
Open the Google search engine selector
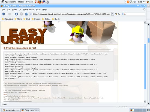124,14
